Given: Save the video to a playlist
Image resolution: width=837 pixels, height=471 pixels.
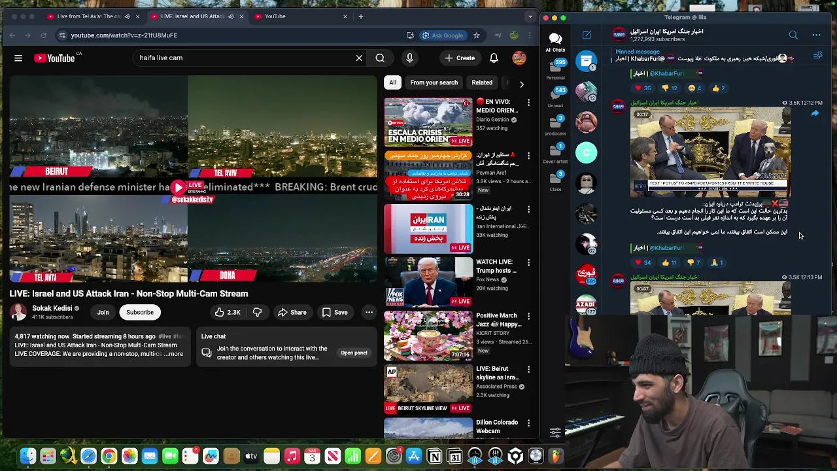Looking at the screenshot, I should point(335,313).
